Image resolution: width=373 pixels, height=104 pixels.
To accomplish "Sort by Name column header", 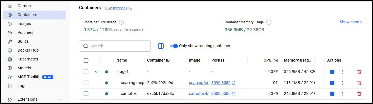I will (122, 60).
